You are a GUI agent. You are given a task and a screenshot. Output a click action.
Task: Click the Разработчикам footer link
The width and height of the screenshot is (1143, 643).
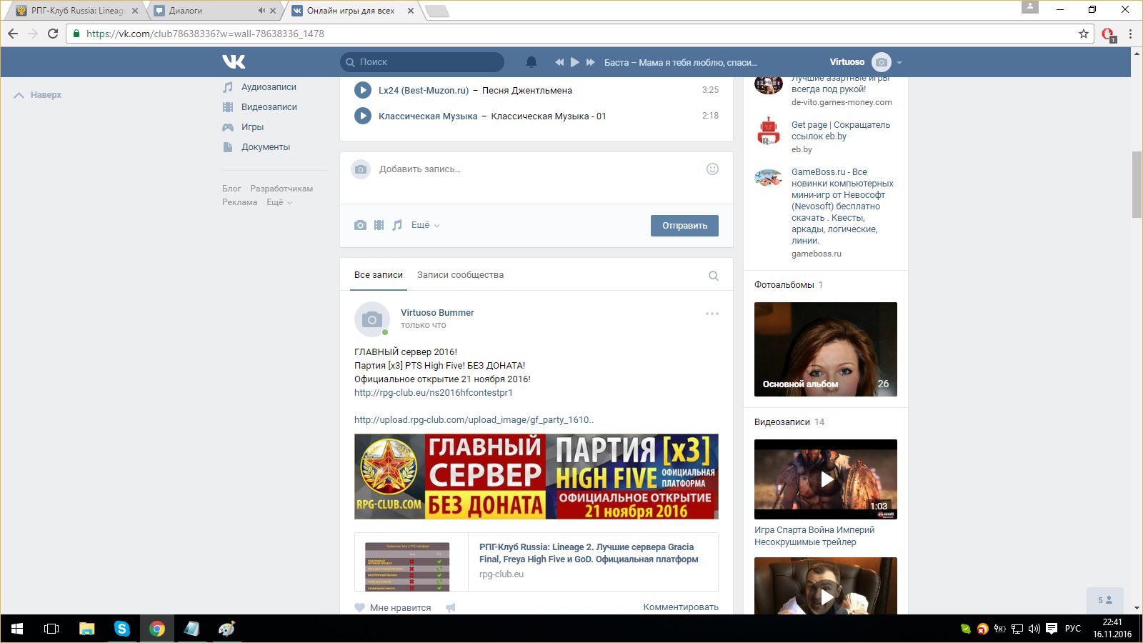[x=281, y=189]
